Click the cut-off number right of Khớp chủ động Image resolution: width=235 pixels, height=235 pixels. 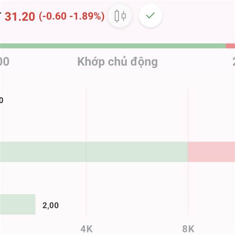(234, 61)
